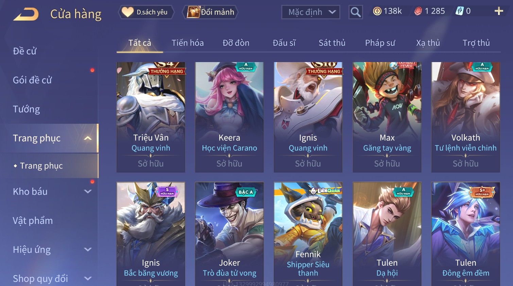
Task: Open the Mặc định sort dropdown
Action: click(311, 12)
